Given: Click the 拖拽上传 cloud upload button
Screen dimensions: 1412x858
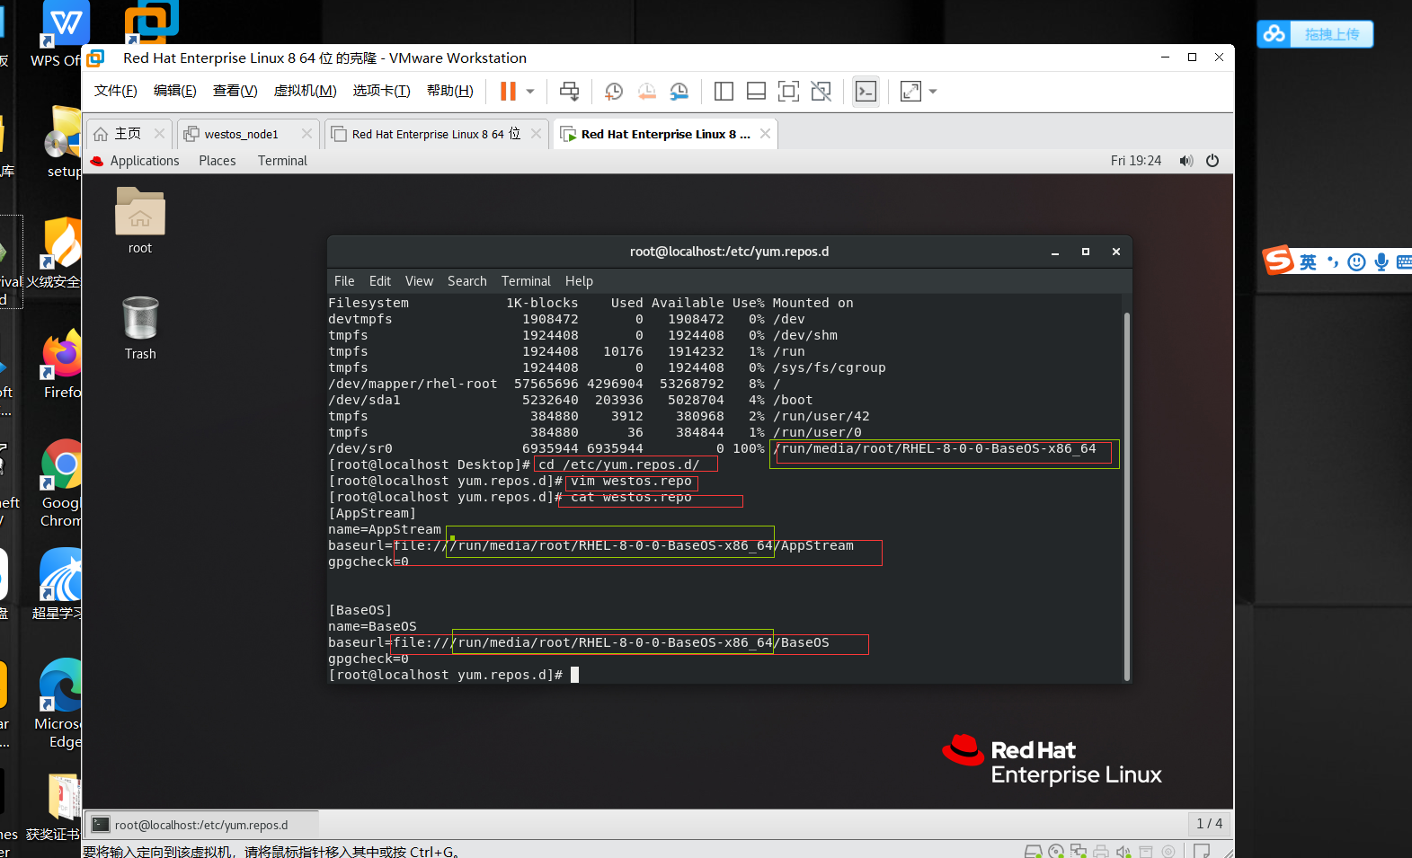Looking at the screenshot, I should 1315,34.
